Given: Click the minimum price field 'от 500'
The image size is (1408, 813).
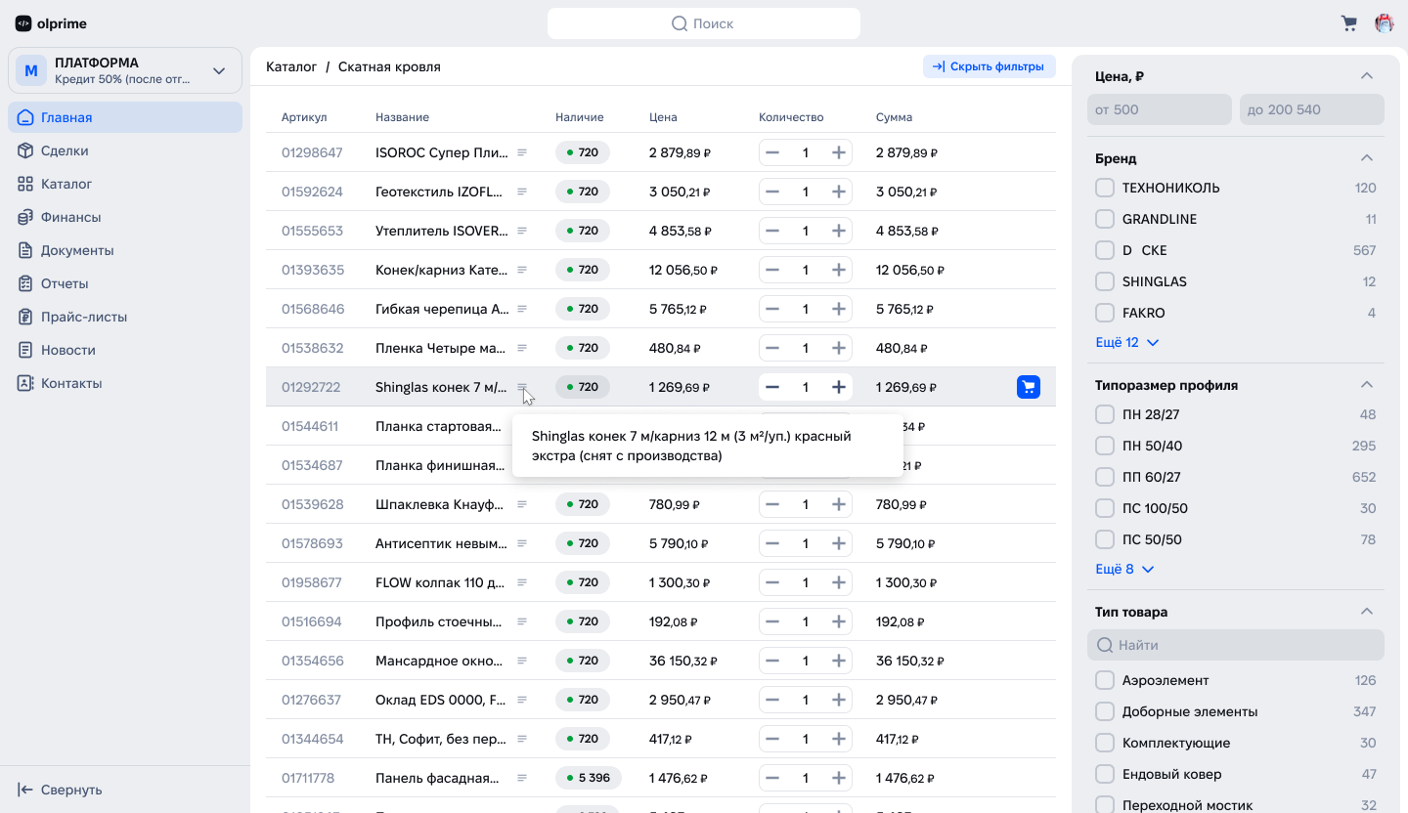Looking at the screenshot, I should click(1159, 109).
